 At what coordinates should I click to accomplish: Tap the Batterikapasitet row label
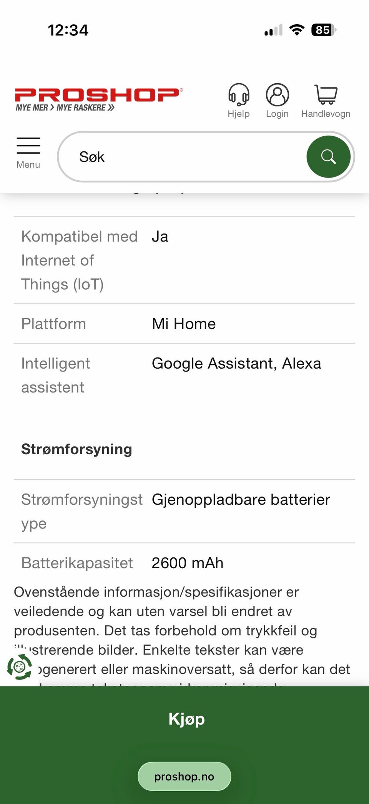(77, 563)
